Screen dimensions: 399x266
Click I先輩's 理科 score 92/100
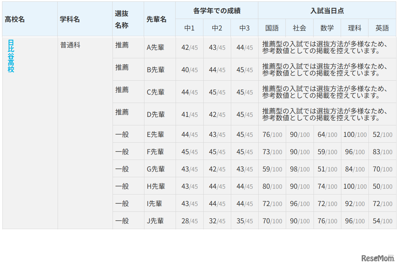point(355,204)
